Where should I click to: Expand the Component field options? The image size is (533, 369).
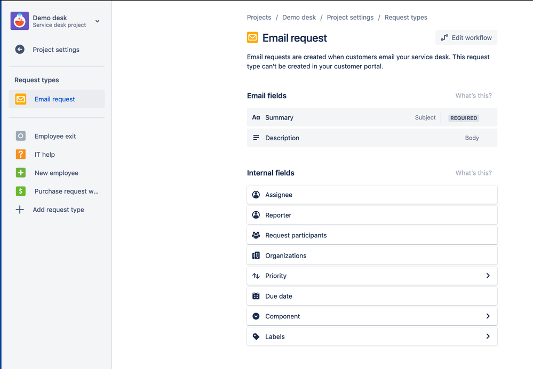[x=488, y=316]
